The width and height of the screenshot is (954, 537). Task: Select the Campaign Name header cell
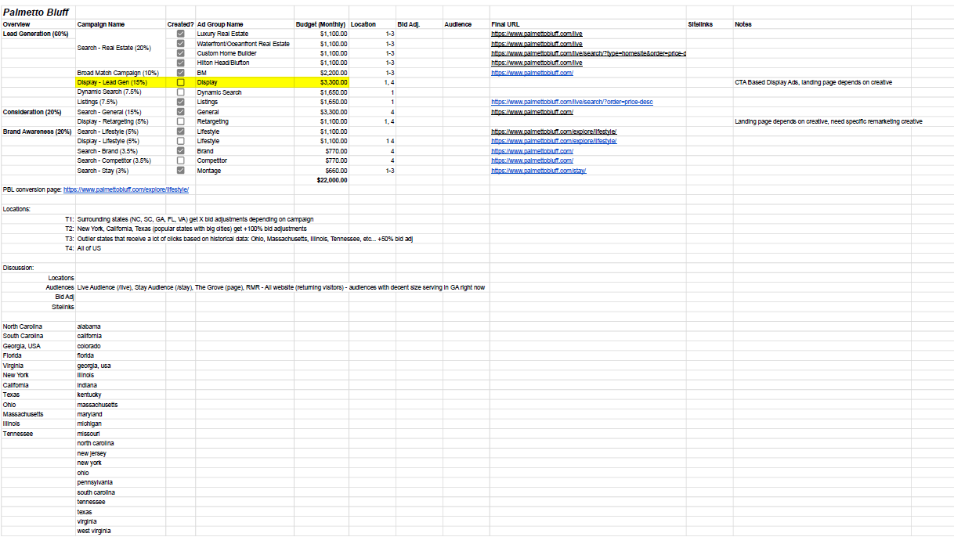(121, 24)
